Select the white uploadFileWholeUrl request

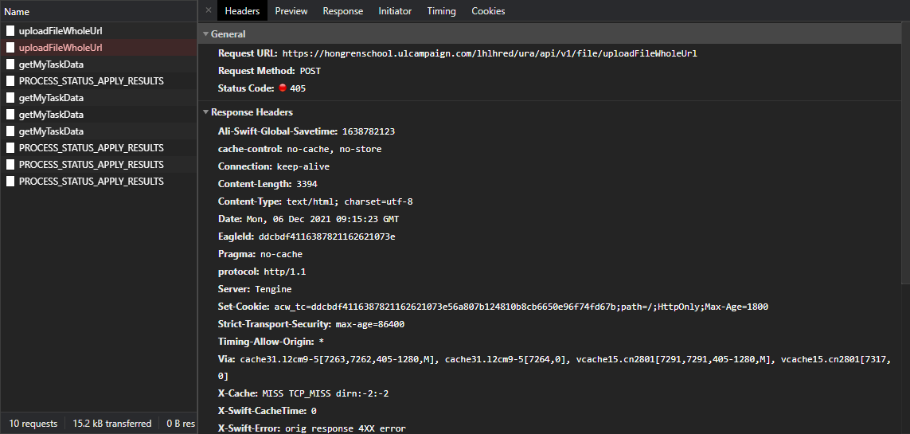pos(99,31)
